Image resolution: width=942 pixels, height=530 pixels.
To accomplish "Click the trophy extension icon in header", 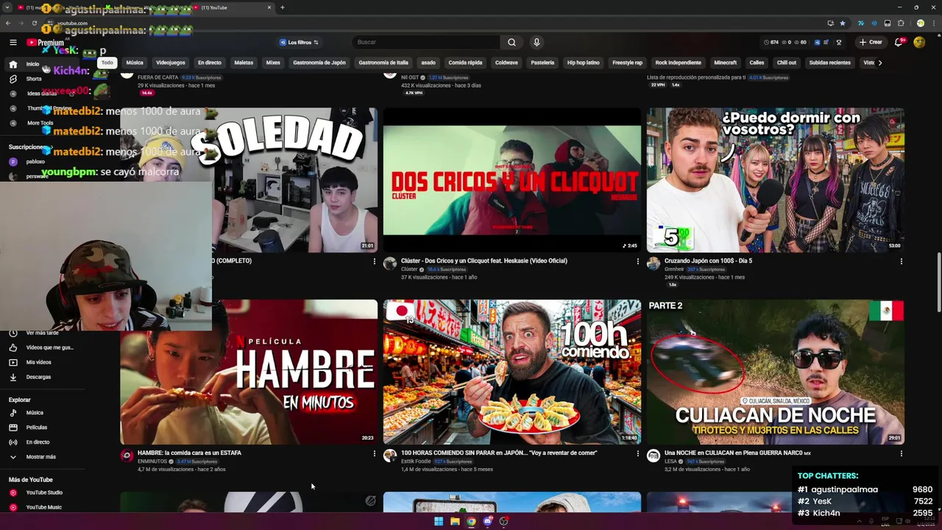I will (839, 43).
